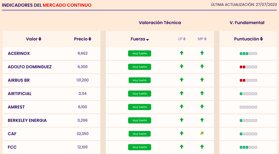This screenshot has width=279, height=154.
Task: Click ADOLFO DOMINGUEZ red score indicator
Action: tap(242, 67)
